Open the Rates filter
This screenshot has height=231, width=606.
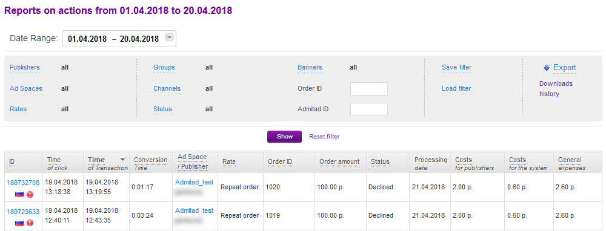pos(18,109)
